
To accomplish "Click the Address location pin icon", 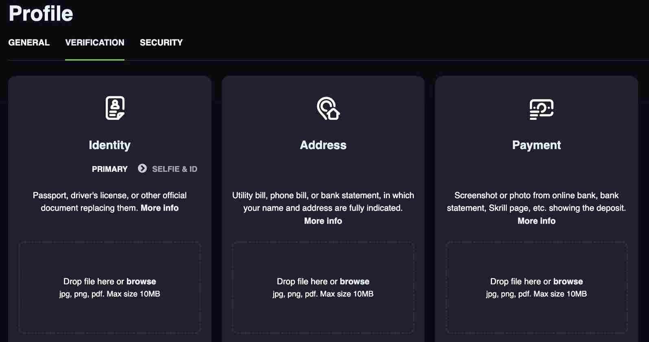I will 328,108.
